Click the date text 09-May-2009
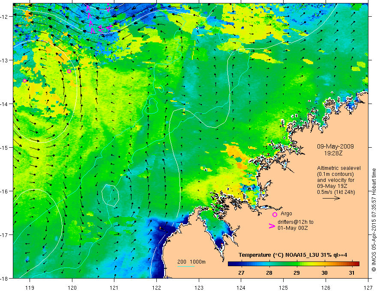Image resolution: width=377 pixels, height=291 pixels. pos(335,146)
